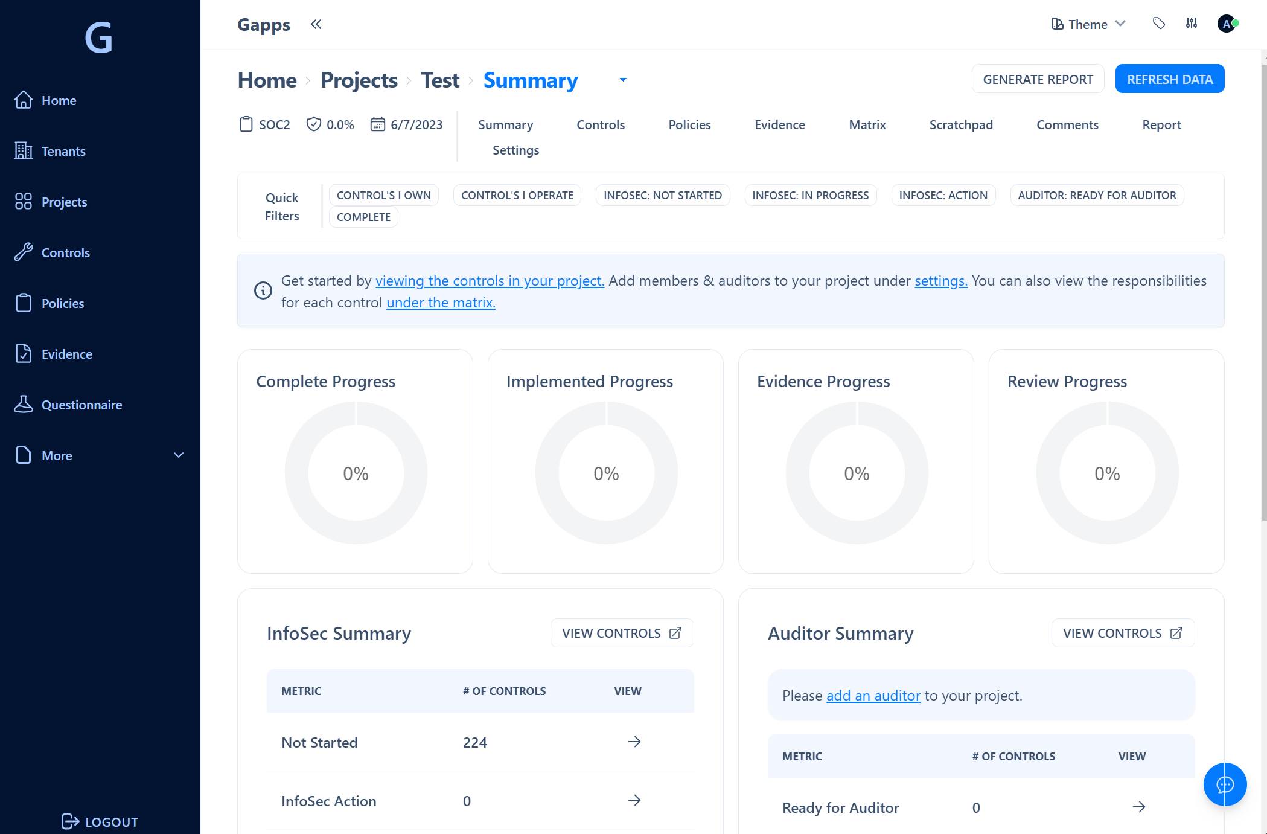Toggle the Control's I Own quick filter
1267x834 pixels.
(x=383, y=195)
